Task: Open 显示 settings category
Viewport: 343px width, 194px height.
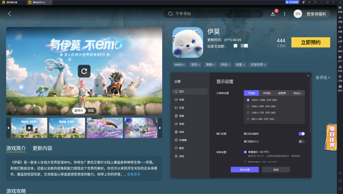Action: [x=190, y=92]
